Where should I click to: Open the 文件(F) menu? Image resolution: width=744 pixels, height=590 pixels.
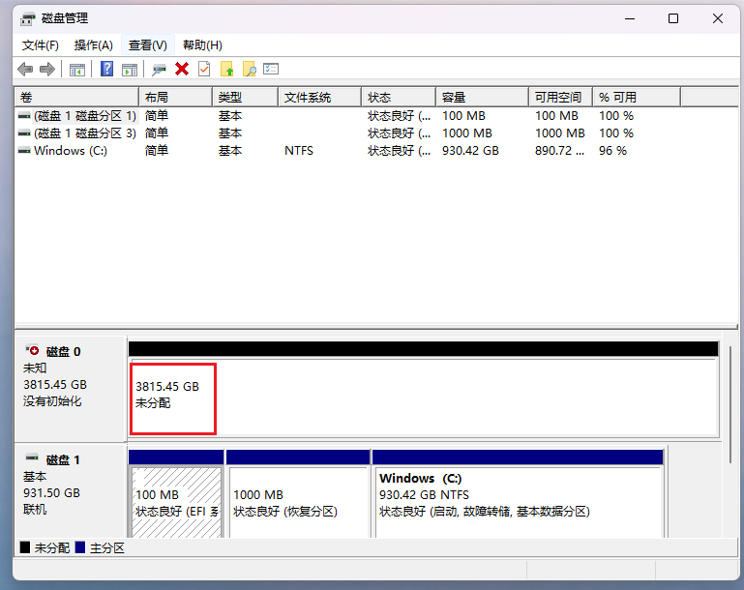tap(41, 45)
